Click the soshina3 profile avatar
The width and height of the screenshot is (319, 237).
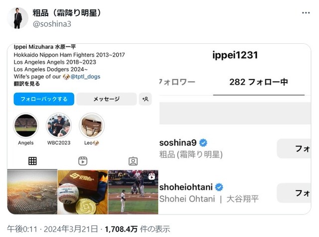tap(17, 18)
